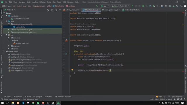Click the Search Everywhere magnifier icon
The width and height of the screenshot is (187, 105).
[181, 6]
